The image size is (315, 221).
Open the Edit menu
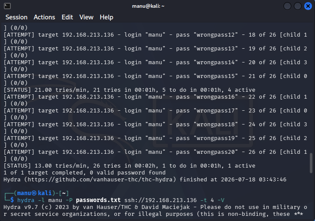pos(67,17)
